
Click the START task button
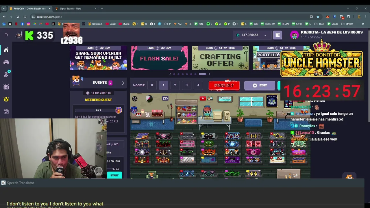tap(114, 175)
